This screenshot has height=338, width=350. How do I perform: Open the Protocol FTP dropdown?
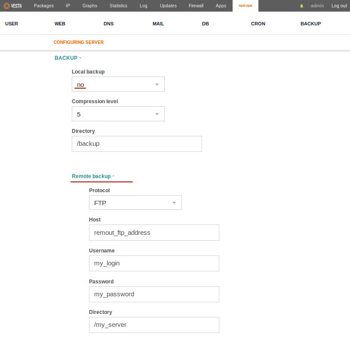135,203
